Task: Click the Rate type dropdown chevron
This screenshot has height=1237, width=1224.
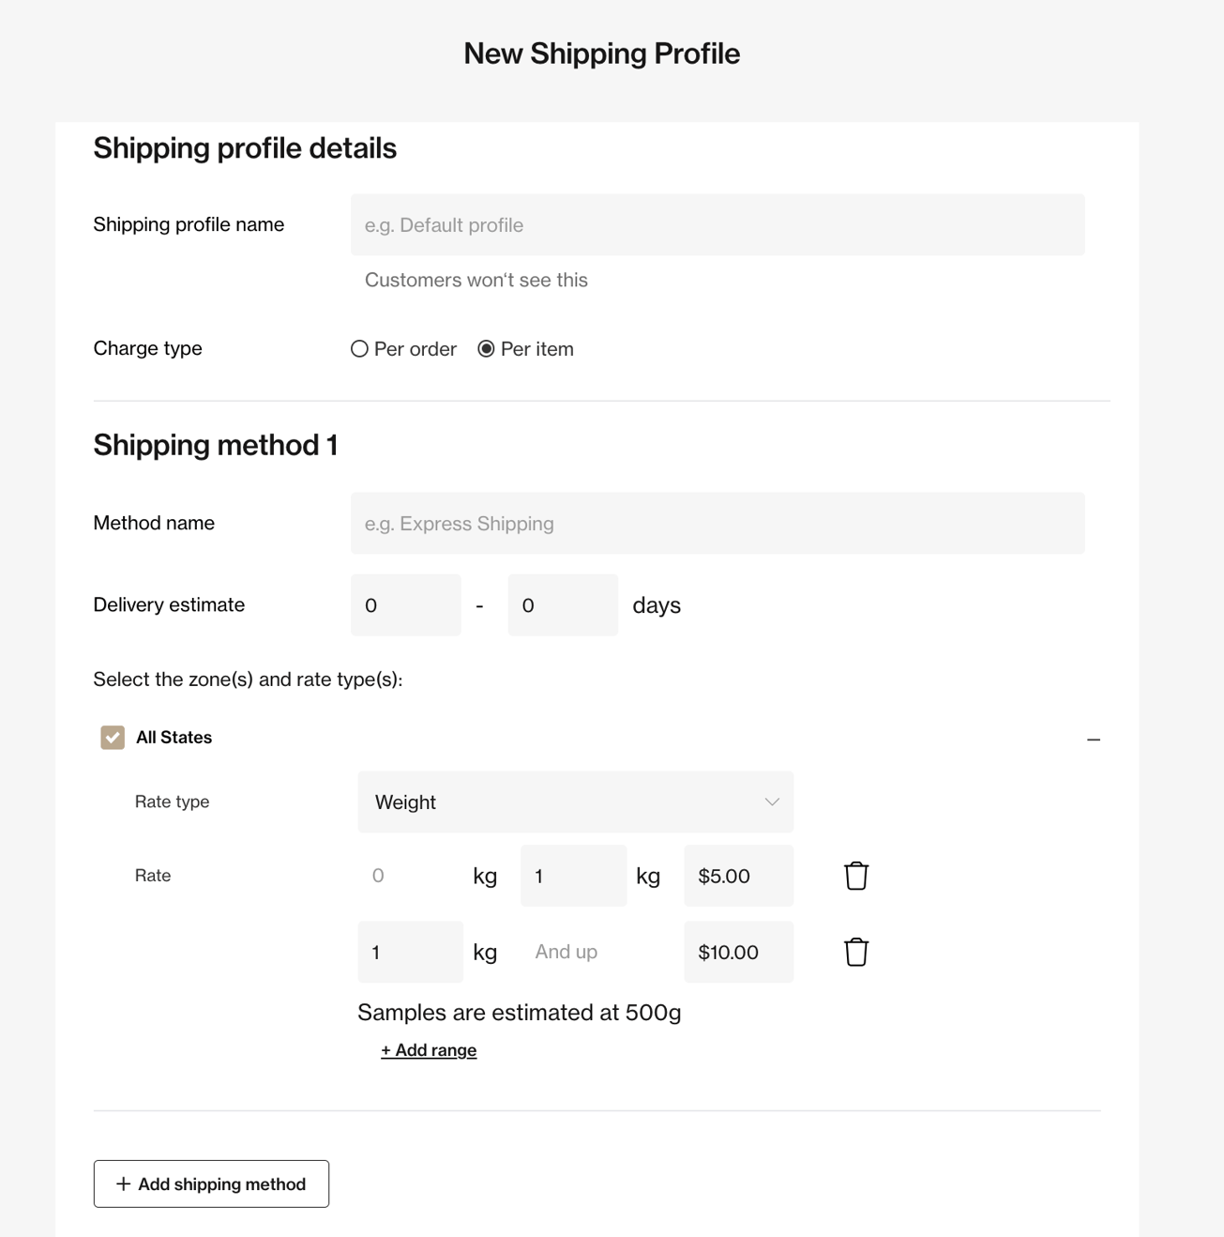Action: pyautogui.click(x=771, y=802)
